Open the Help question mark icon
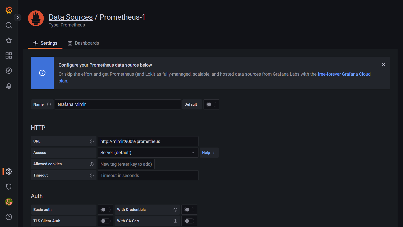This screenshot has width=403, height=227. click(9, 217)
